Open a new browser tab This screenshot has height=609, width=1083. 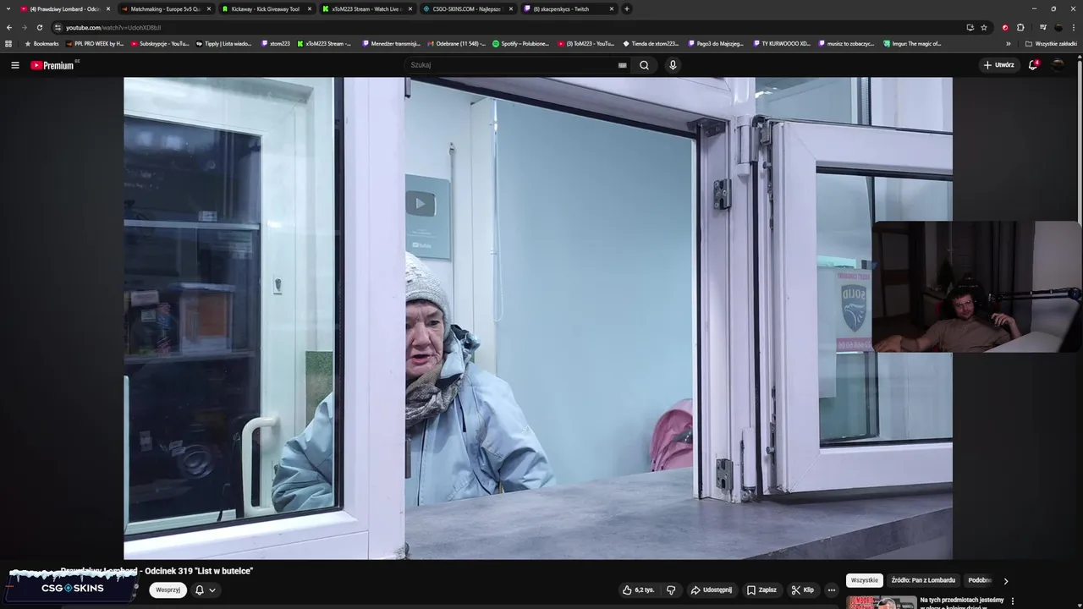[627, 8]
